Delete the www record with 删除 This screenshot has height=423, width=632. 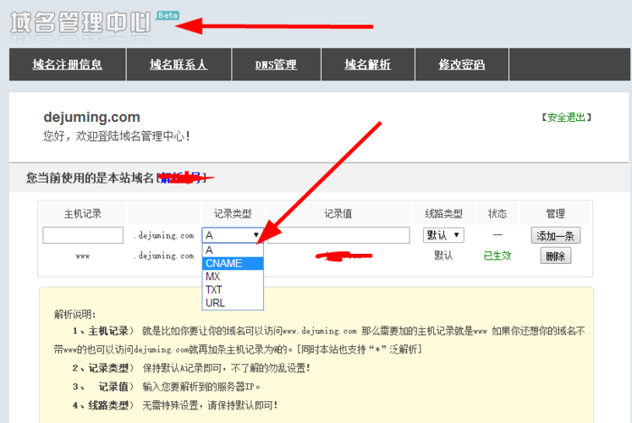pos(555,255)
